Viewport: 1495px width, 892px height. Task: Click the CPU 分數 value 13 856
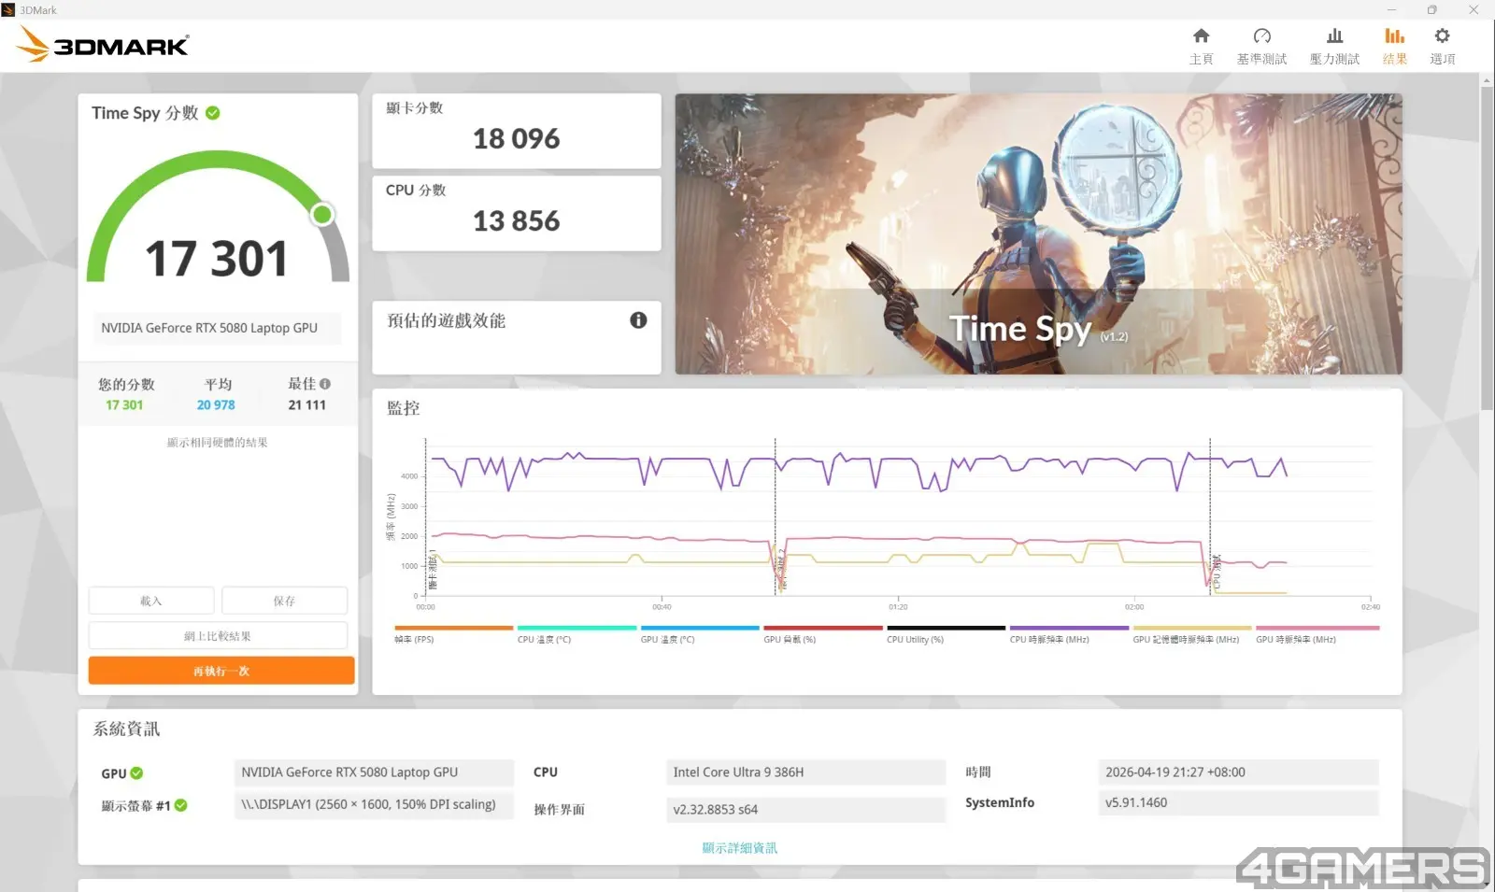tap(517, 221)
